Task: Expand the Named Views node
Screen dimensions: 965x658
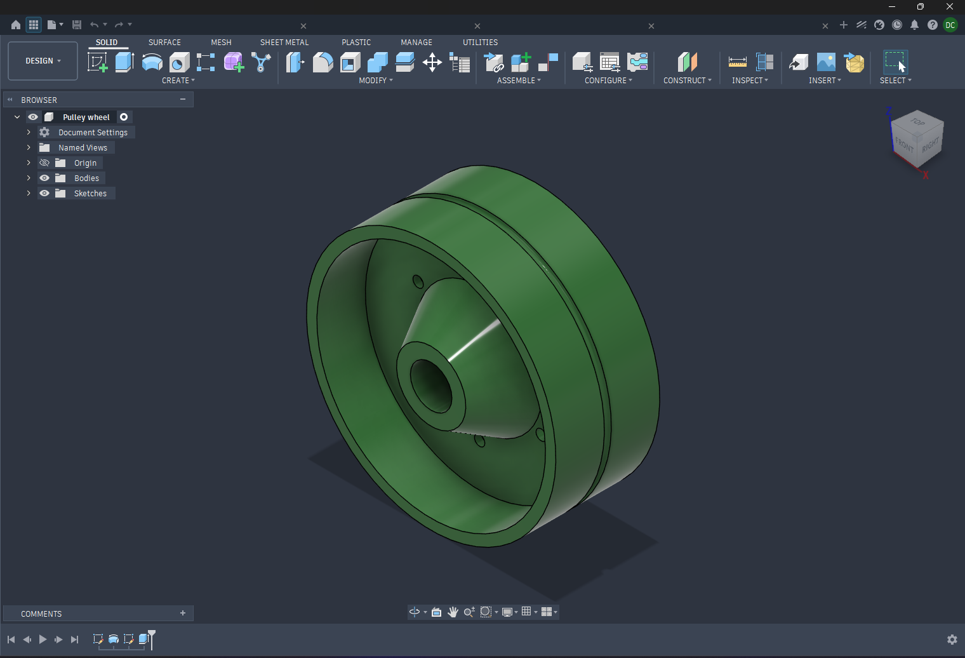Action: coord(29,147)
